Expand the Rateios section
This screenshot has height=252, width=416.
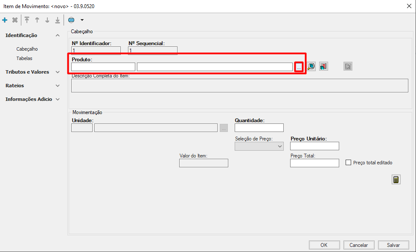[58, 86]
